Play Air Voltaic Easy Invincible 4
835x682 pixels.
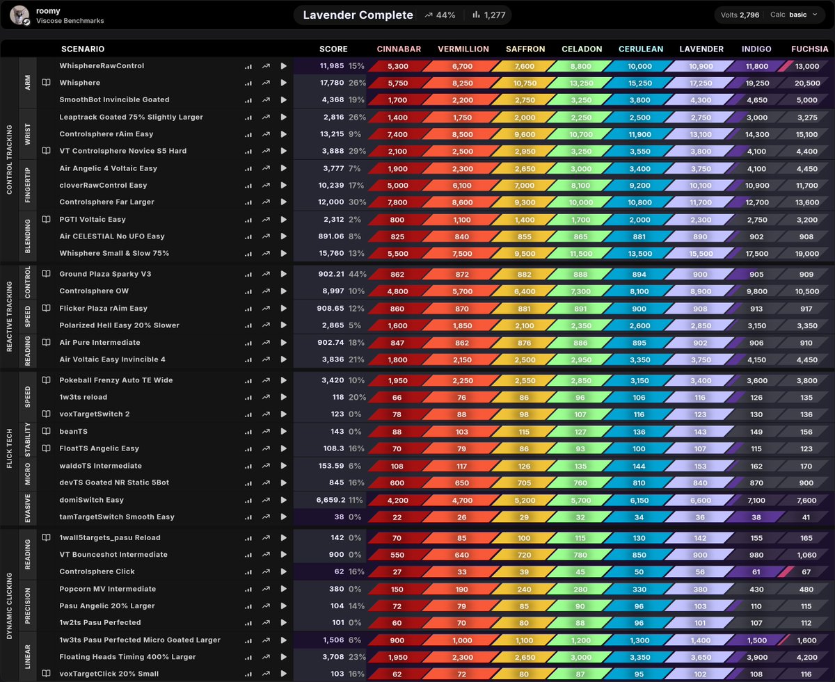point(283,359)
